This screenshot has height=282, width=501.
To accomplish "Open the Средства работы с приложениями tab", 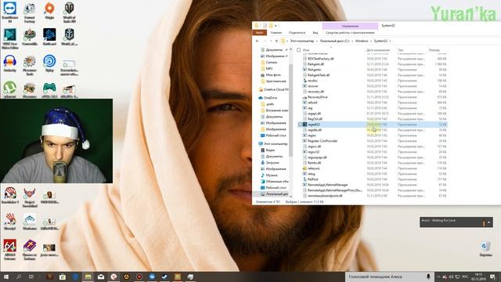I will (350, 33).
